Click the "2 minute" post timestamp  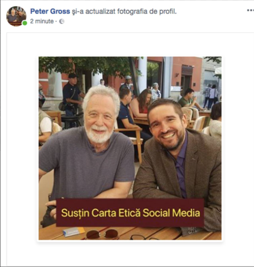pyautogui.click(x=42, y=22)
